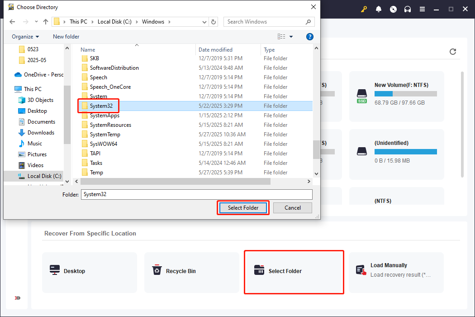Click the Up one level arrow
Screen dimensions: 475x317
click(x=46, y=21)
